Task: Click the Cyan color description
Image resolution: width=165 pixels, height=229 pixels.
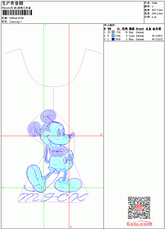Action: coord(131,36)
